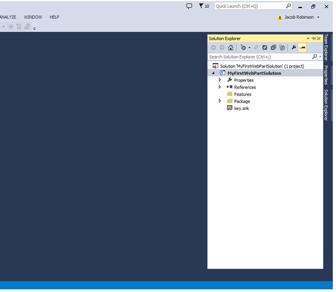Open the Solution Explorer side tab

click(x=326, y=105)
